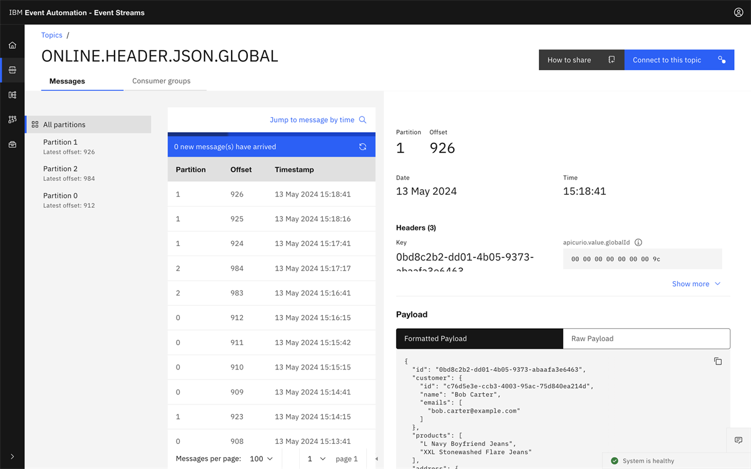This screenshot has height=469, width=751.
Task: Open the page number dropdown
Action: point(317,459)
